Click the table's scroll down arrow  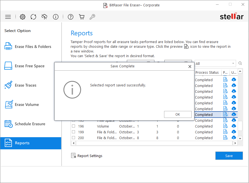[x=240, y=139]
